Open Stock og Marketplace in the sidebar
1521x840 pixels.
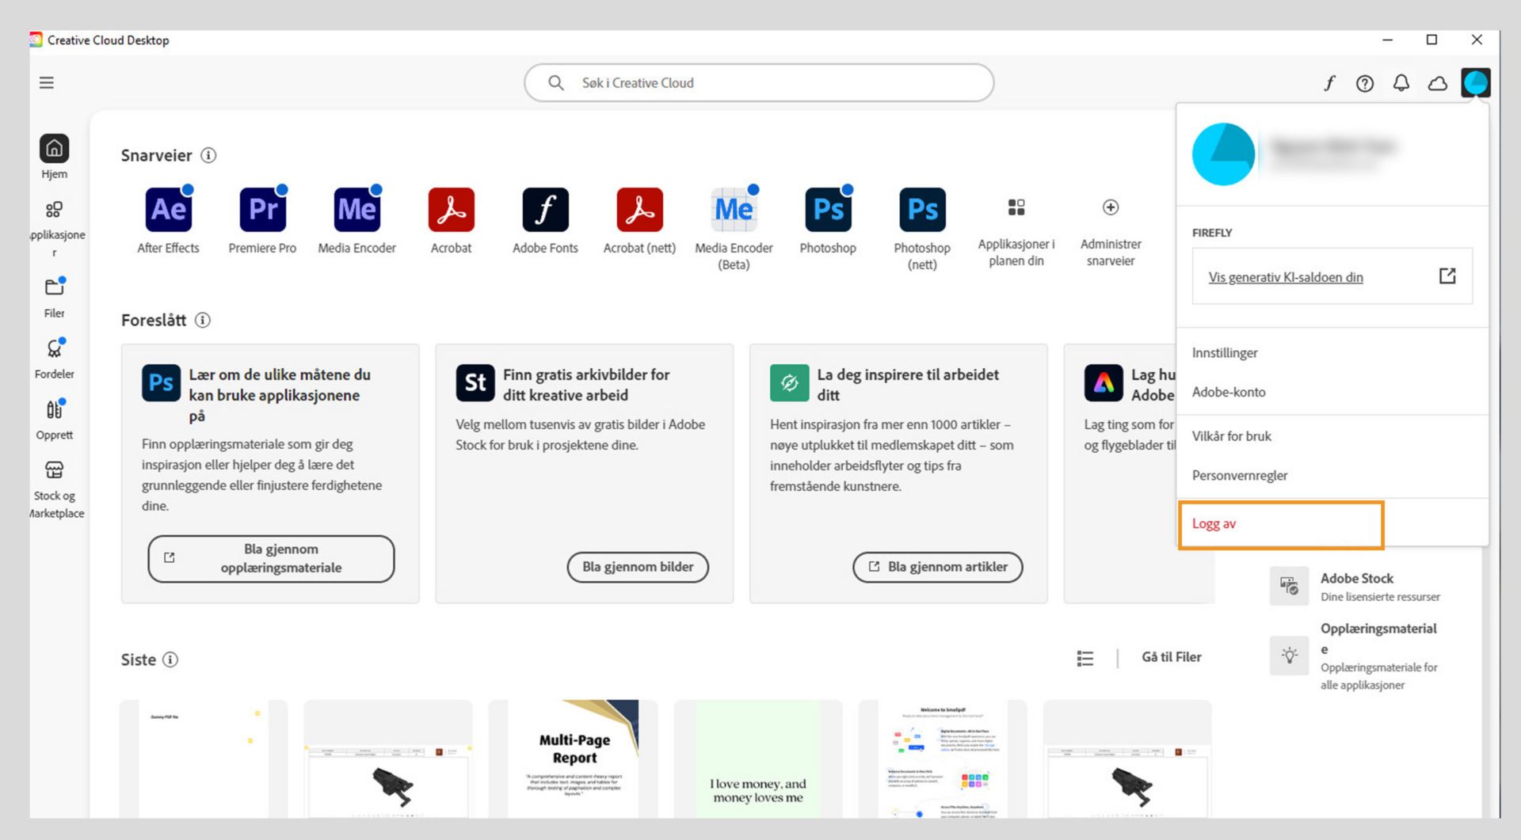pos(55,489)
